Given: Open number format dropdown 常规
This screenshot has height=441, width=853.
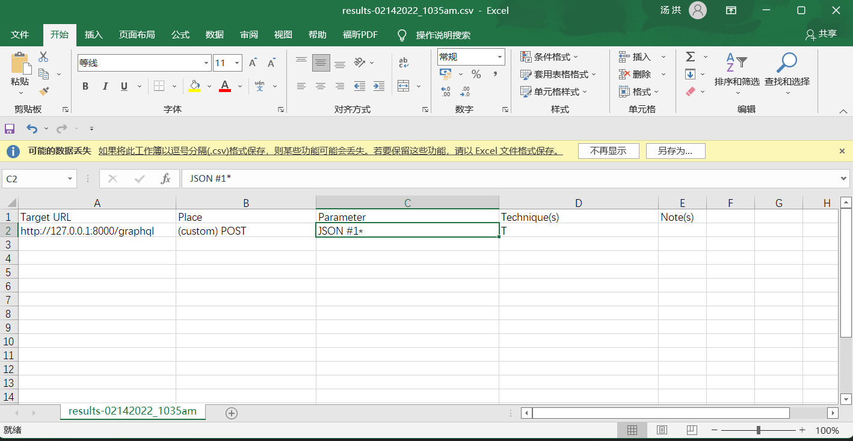Looking at the screenshot, I should (x=500, y=57).
